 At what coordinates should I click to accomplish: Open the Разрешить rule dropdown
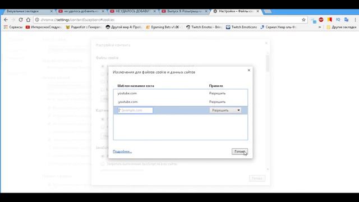(x=225, y=110)
